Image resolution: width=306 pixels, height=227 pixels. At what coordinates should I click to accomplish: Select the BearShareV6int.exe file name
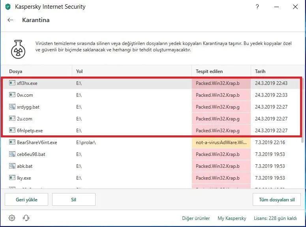(x=37, y=143)
